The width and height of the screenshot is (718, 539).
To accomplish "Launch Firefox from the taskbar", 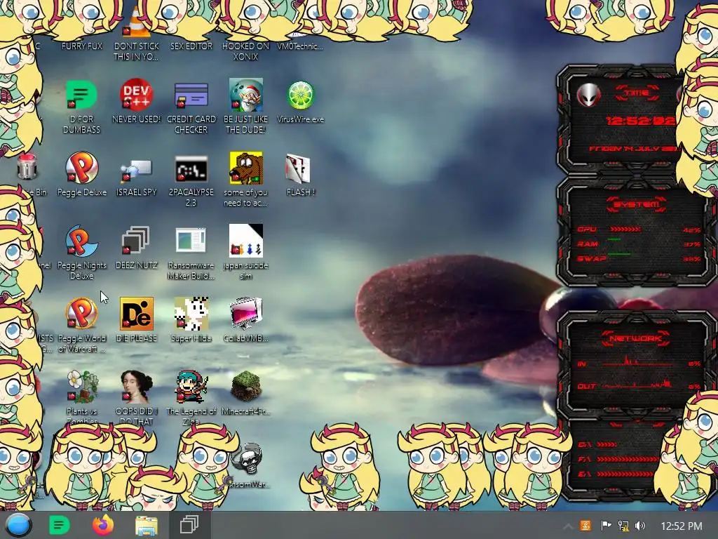I will (103, 525).
